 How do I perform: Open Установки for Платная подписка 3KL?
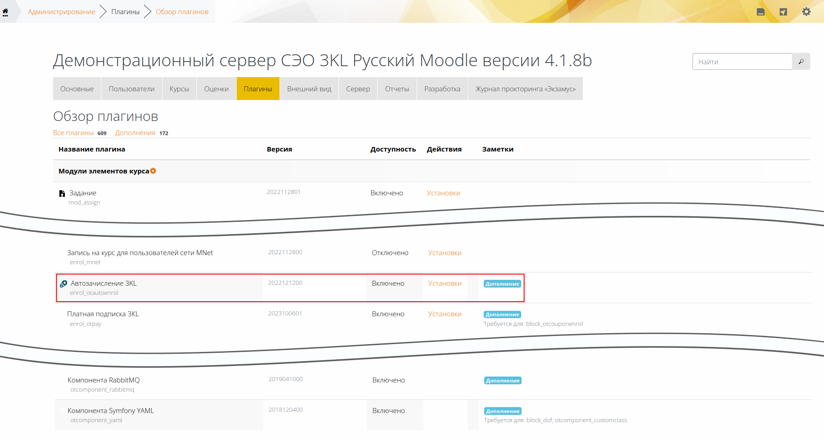click(445, 314)
